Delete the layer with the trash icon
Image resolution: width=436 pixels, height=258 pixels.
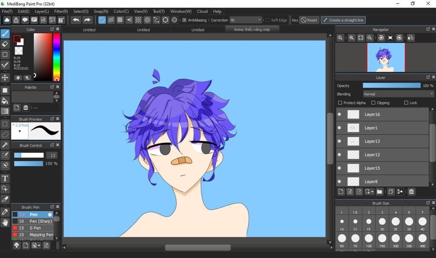pyautogui.click(x=411, y=192)
